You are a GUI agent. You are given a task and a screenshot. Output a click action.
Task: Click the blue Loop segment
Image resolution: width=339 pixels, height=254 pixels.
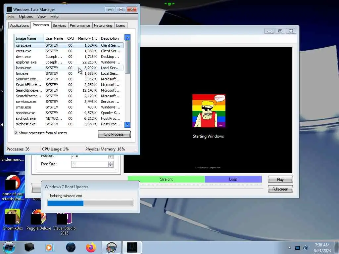point(233,179)
